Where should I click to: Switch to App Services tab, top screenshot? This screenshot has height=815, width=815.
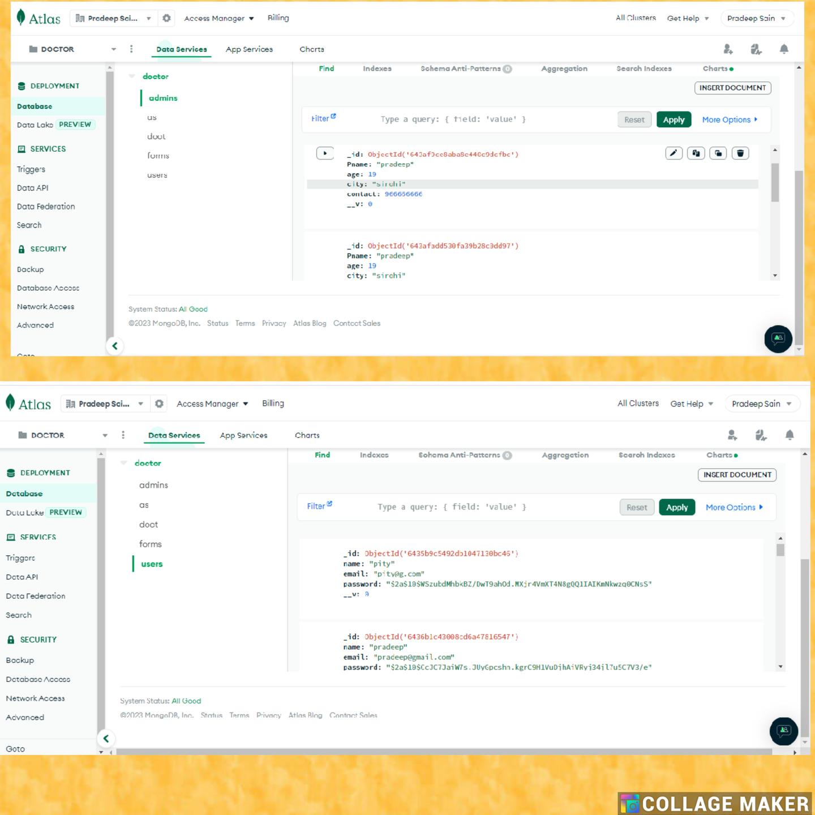click(249, 49)
